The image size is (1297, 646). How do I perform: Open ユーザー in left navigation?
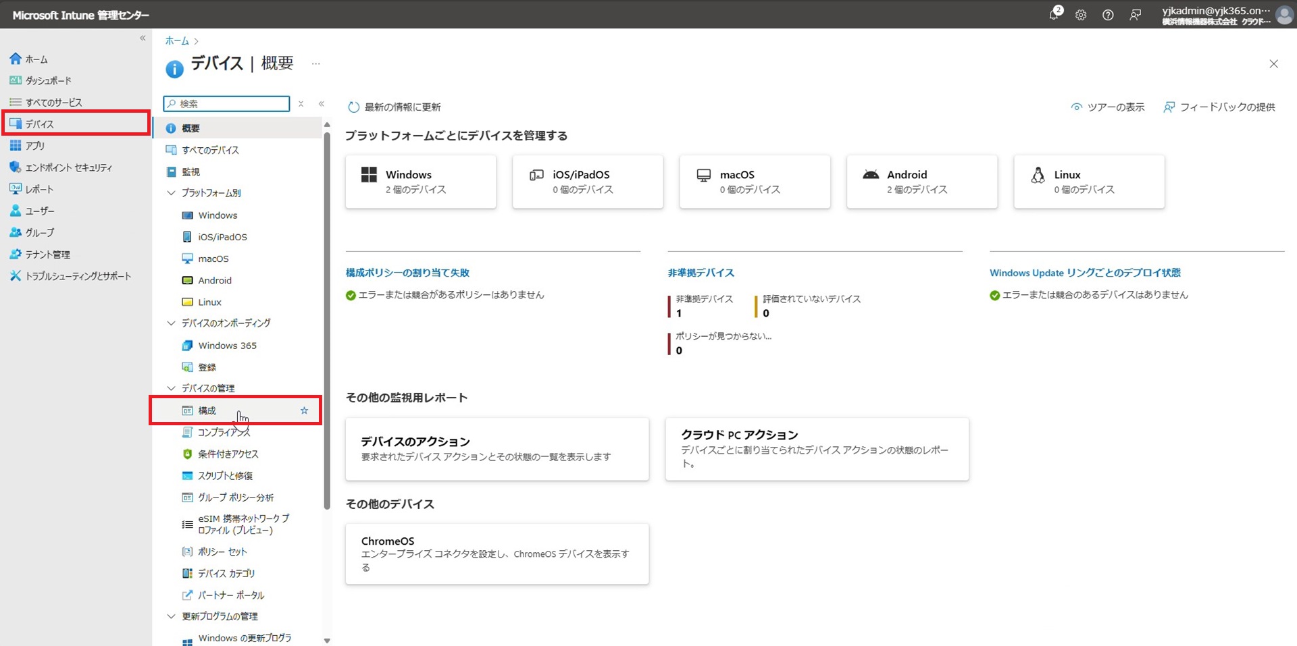[32, 211]
